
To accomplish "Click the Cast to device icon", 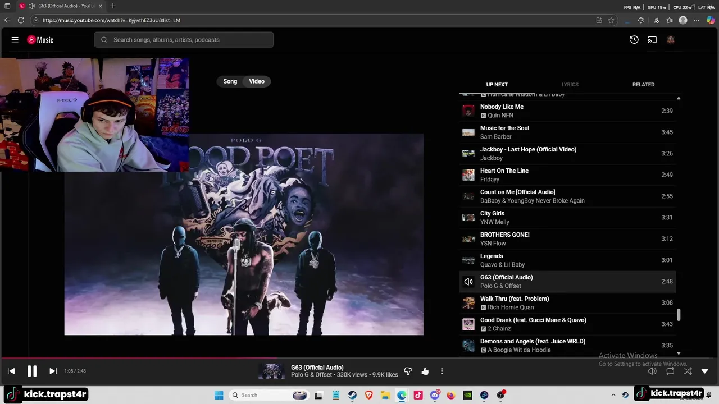I will [652, 40].
